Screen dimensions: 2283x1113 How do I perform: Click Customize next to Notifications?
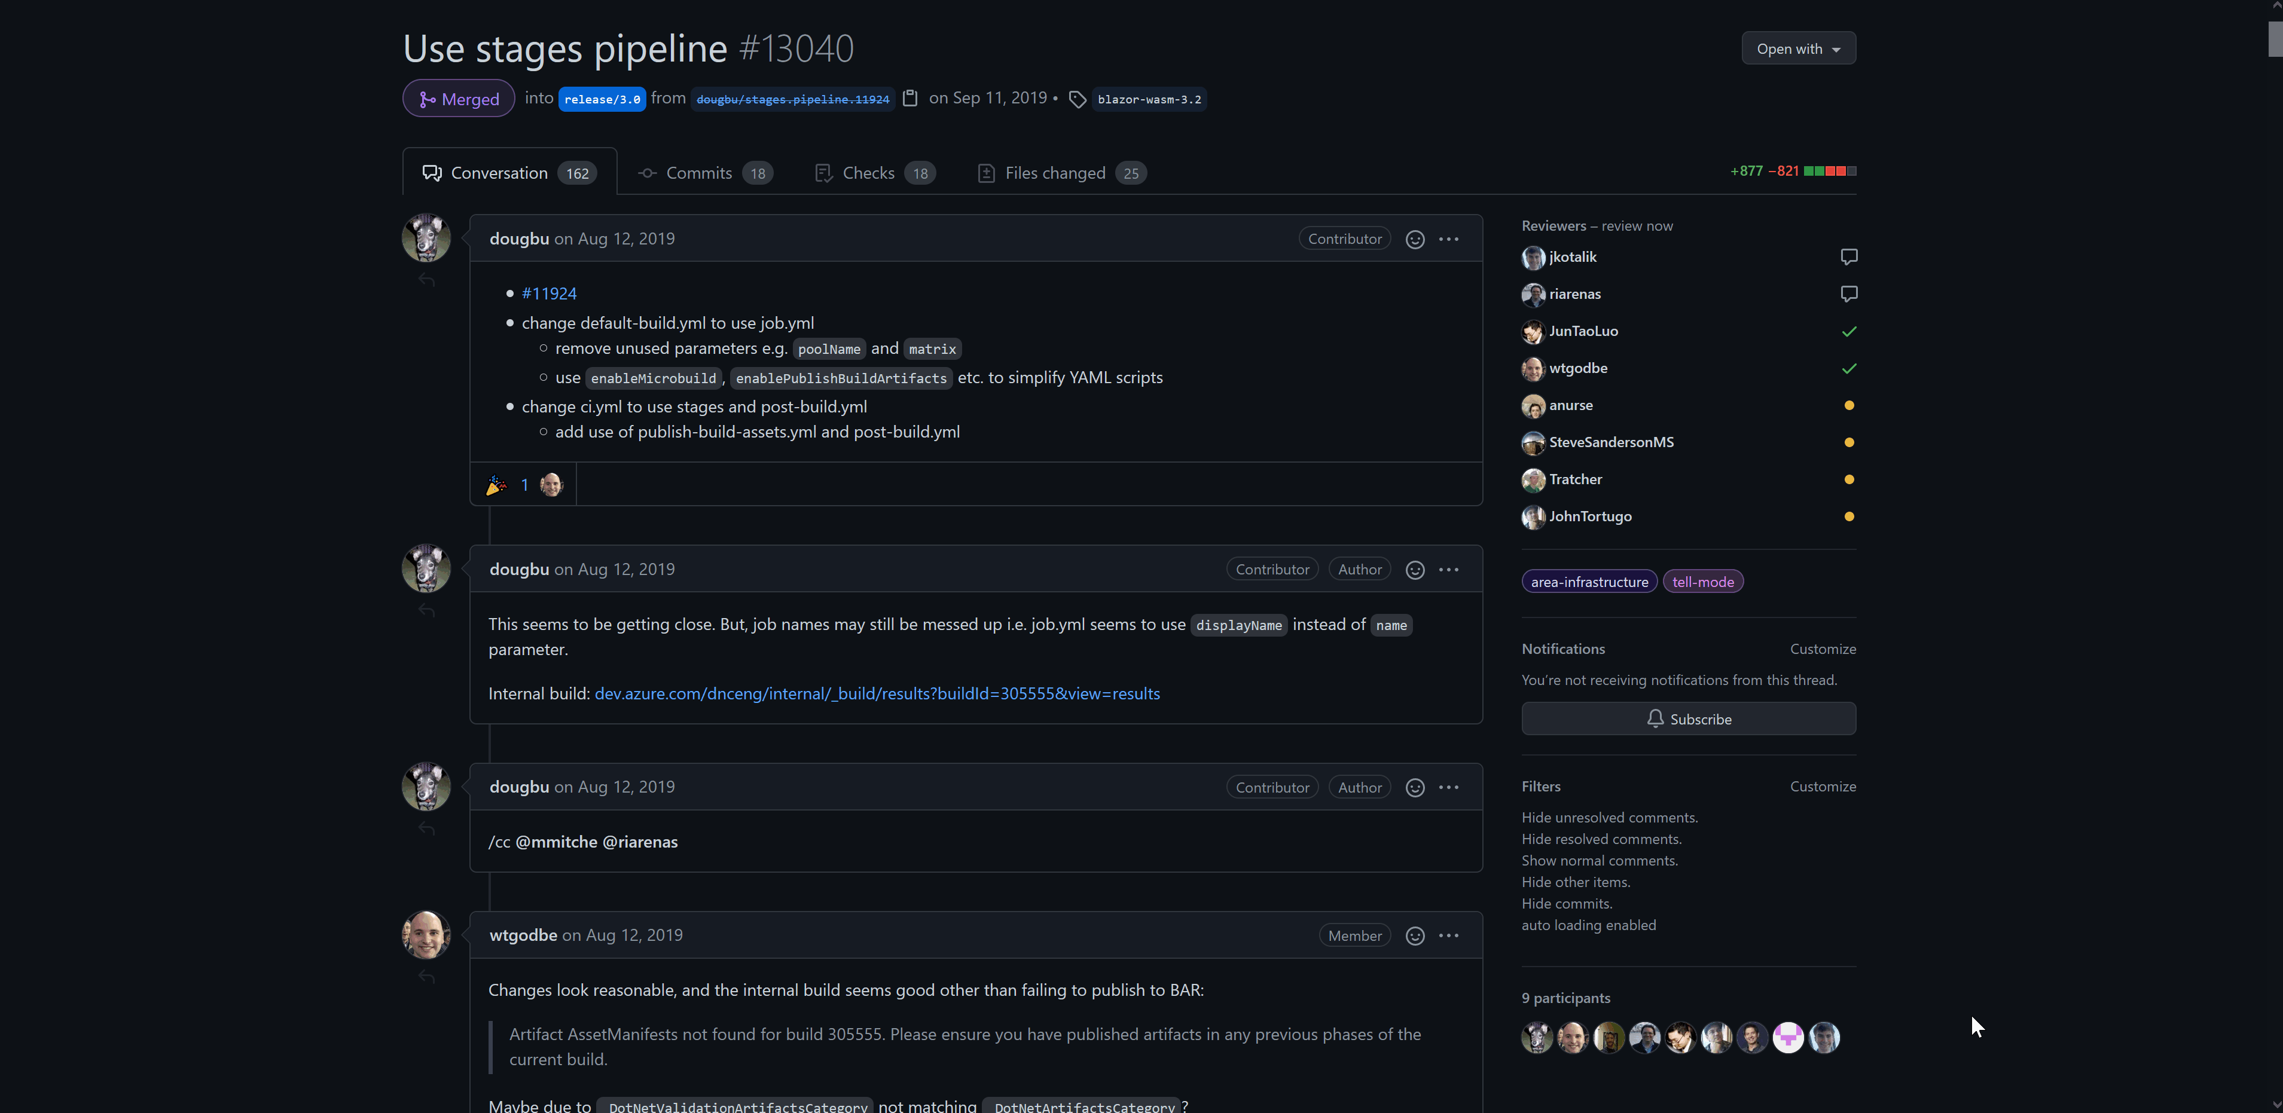pos(1822,649)
